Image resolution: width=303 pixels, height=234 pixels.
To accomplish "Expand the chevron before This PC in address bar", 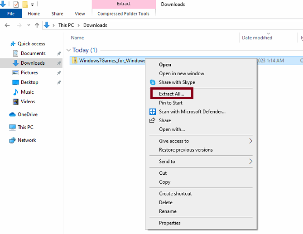I will coord(53,25).
